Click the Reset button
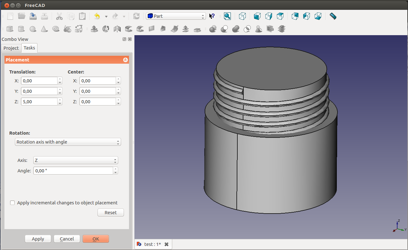 111,213
